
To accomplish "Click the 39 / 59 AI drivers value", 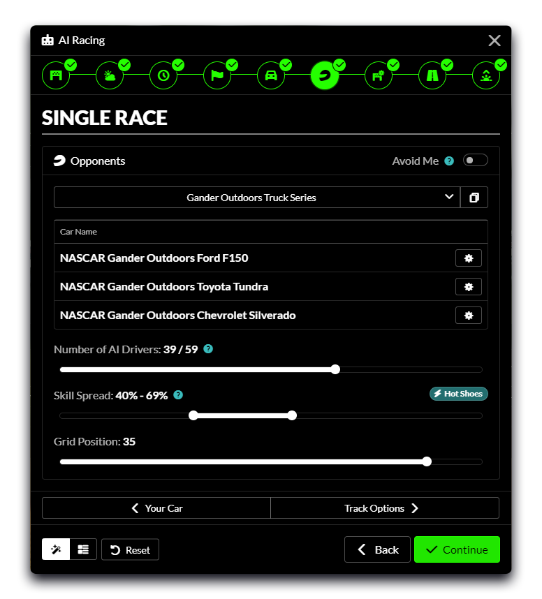I will 180,350.
